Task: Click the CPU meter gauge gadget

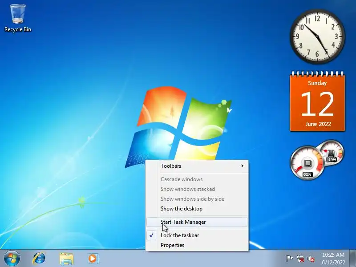Action: 307,163
